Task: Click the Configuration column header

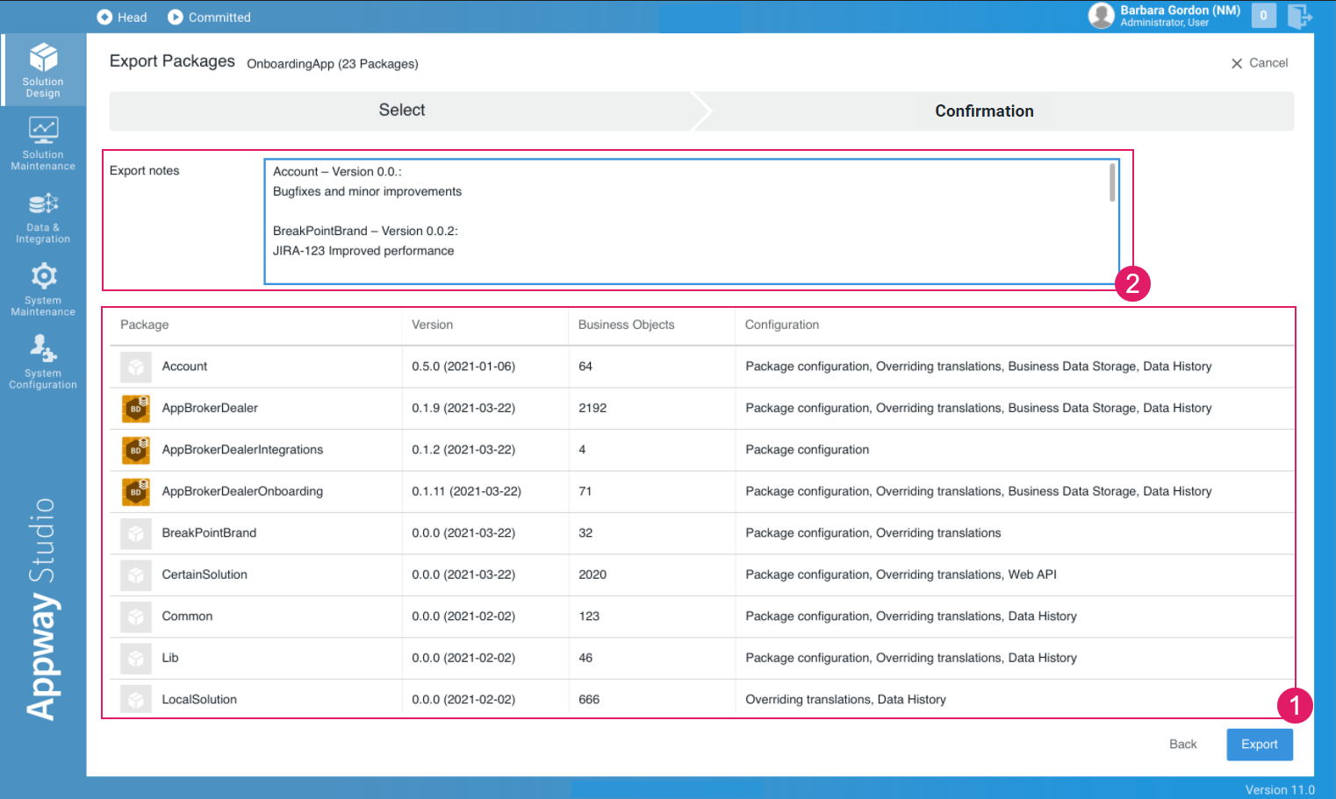Action: 782,325
